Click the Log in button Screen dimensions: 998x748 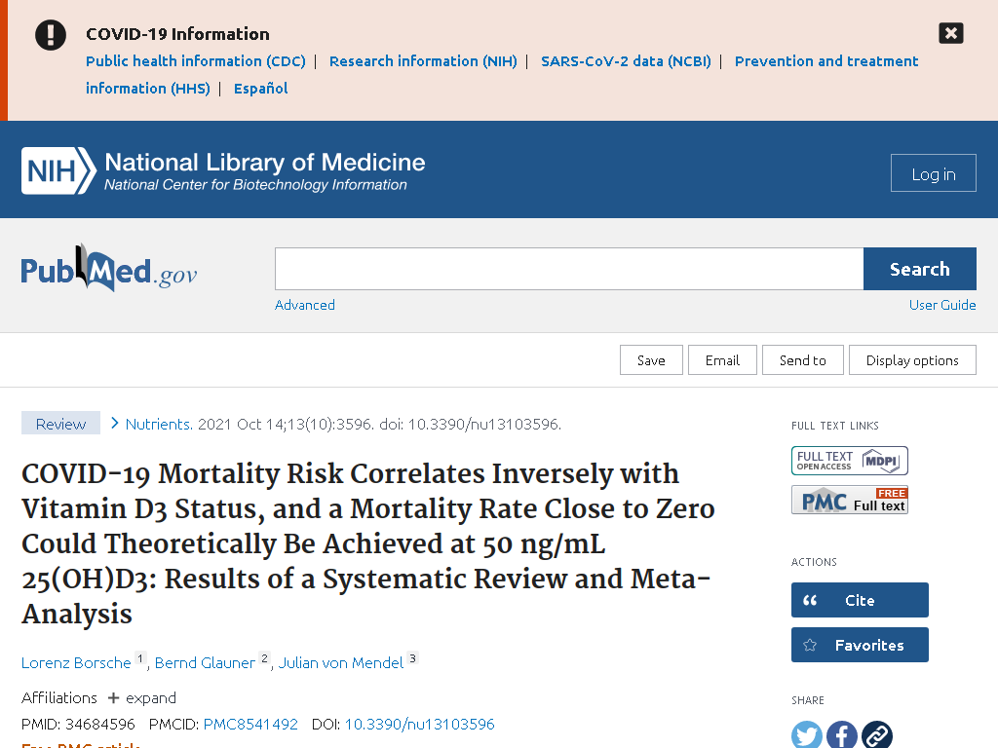933,173
